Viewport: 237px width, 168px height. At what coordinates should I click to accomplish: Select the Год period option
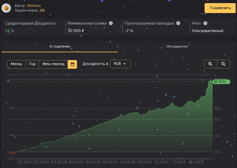pyautogui.click(x=32, y=64)
